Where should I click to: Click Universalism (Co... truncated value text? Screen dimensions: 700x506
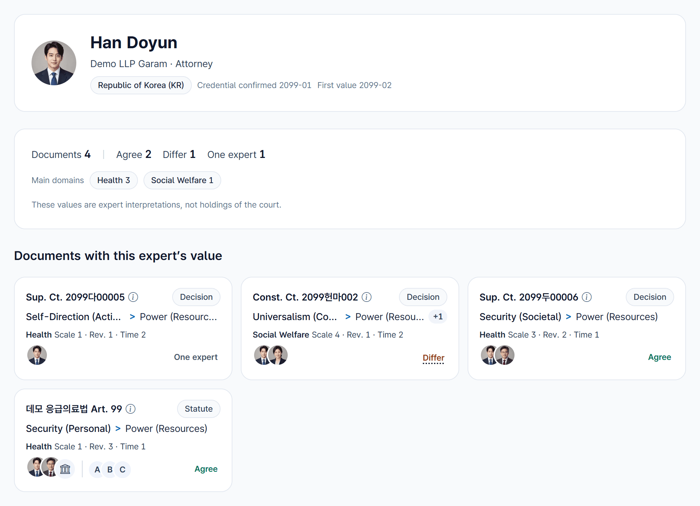[x=295, y=317]
